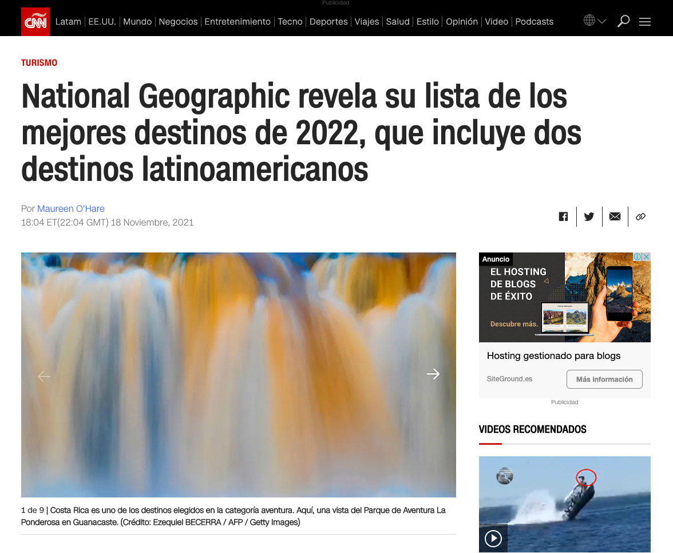Screen dimensions: 673x553
Task: Click the CNN logo
Action: [35, 22]
